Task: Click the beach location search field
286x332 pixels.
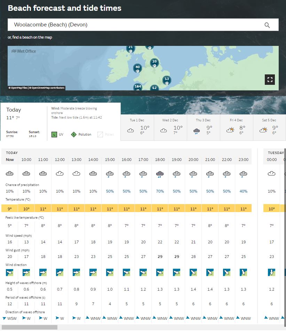Action: [x=136, y=25]
